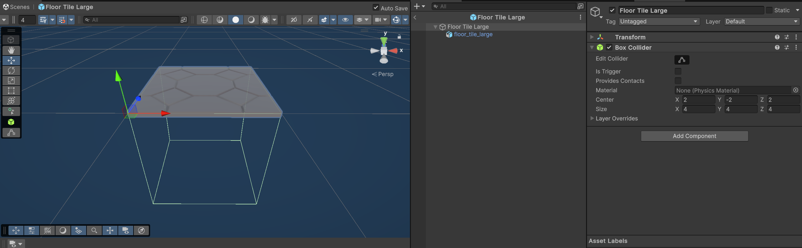Image resolution: width=802 pixels, height=248 pixels.
Task: Open the Gizmos dropdown arrow
Action: [406, 20]
